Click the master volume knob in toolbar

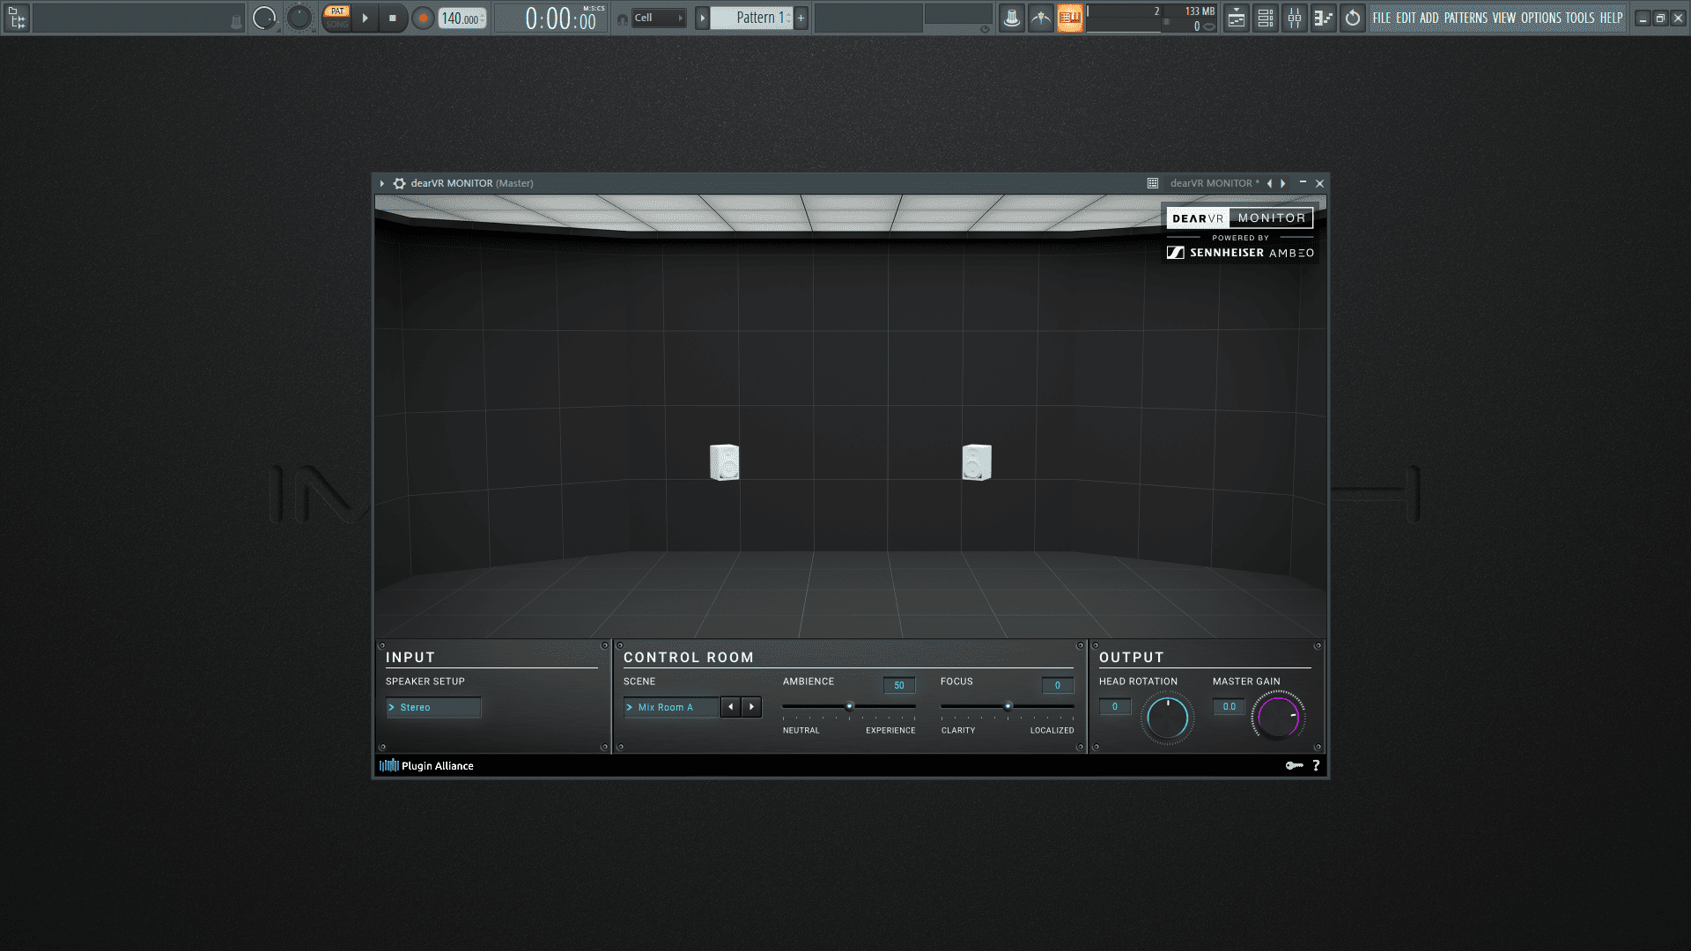click(264, 18)
